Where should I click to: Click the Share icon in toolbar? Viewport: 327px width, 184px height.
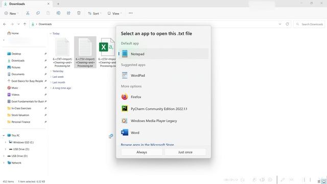pos(68,13)
